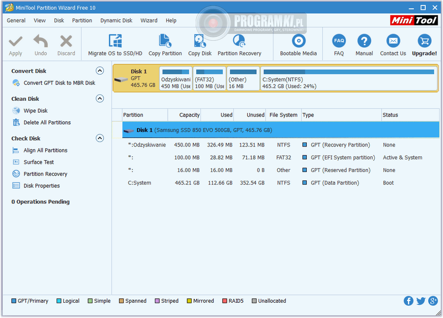
Task: Open Partition Recovery in sidebar
Action: click(45, 174)
